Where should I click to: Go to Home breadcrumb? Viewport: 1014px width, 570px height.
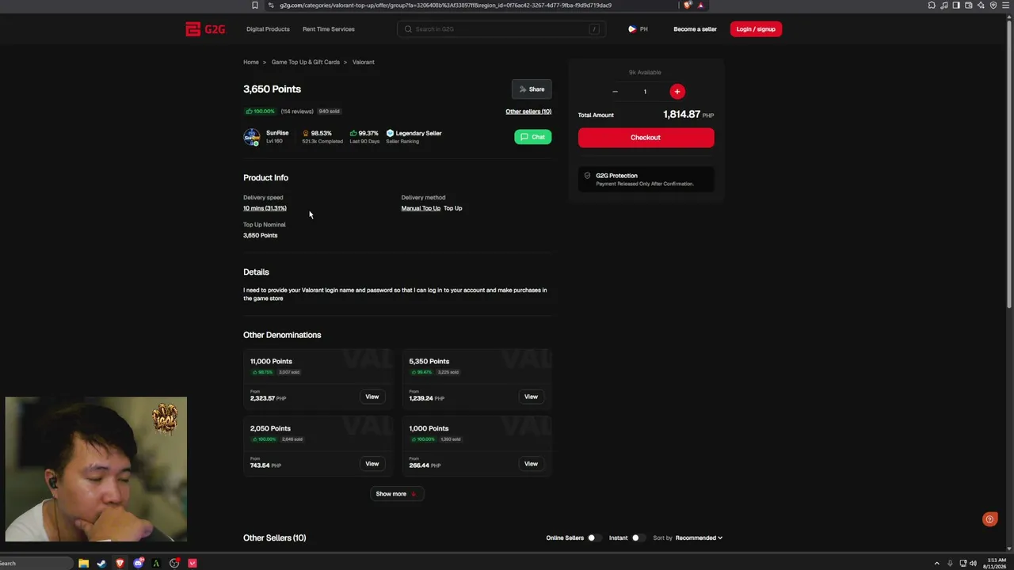[251, 62]
